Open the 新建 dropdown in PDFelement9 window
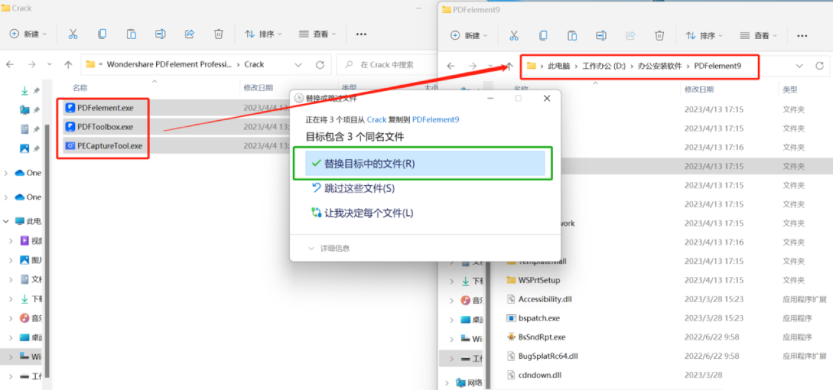 pyautogui.click(x=469, y=35)
